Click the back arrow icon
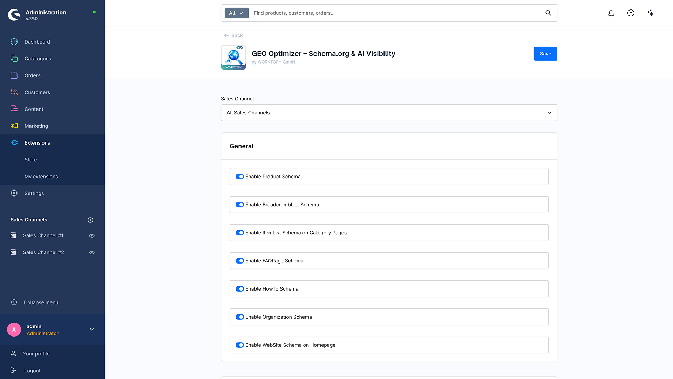Image resolution: width=673 pixels, height=379 pixels. (226, 35)
